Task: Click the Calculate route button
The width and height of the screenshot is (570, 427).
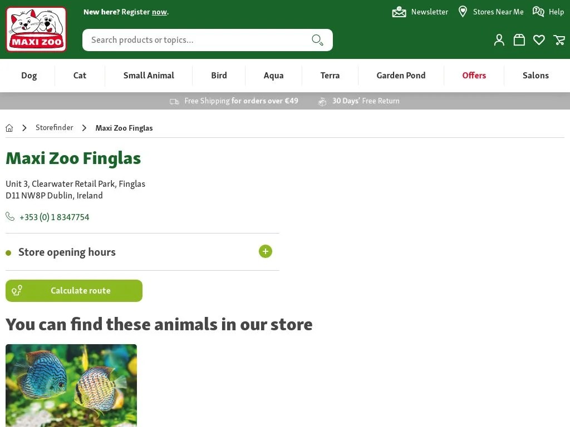Action: click(x=74, y=290)
